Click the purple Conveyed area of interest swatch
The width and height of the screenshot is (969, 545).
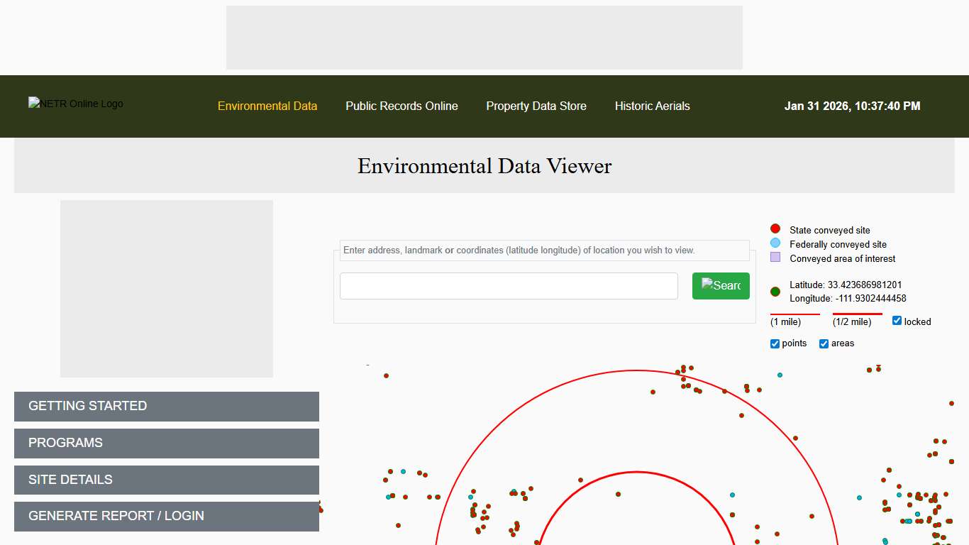[x=775, y=258]
